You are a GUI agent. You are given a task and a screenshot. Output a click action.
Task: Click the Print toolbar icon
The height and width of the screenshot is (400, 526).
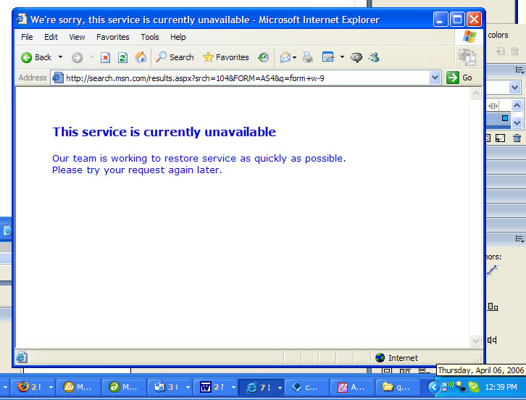pyautogui.click(x=307, y=57)
